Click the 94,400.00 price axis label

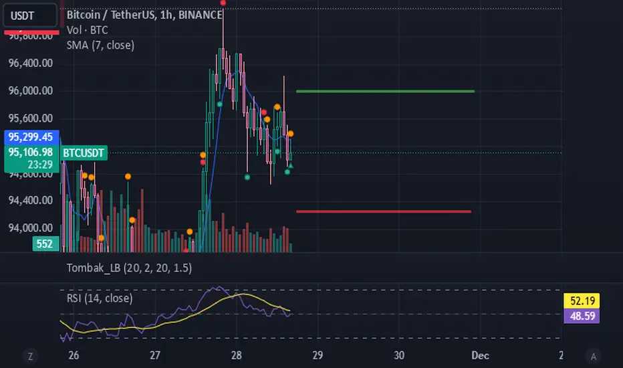click(31, 200)
